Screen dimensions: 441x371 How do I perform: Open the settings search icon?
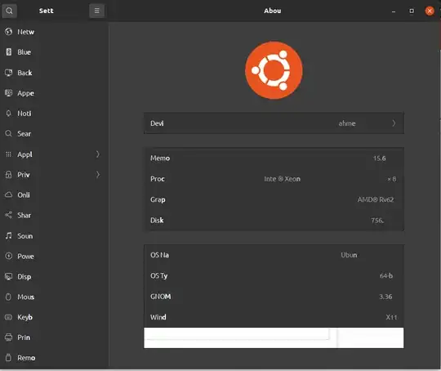(9, 11)
